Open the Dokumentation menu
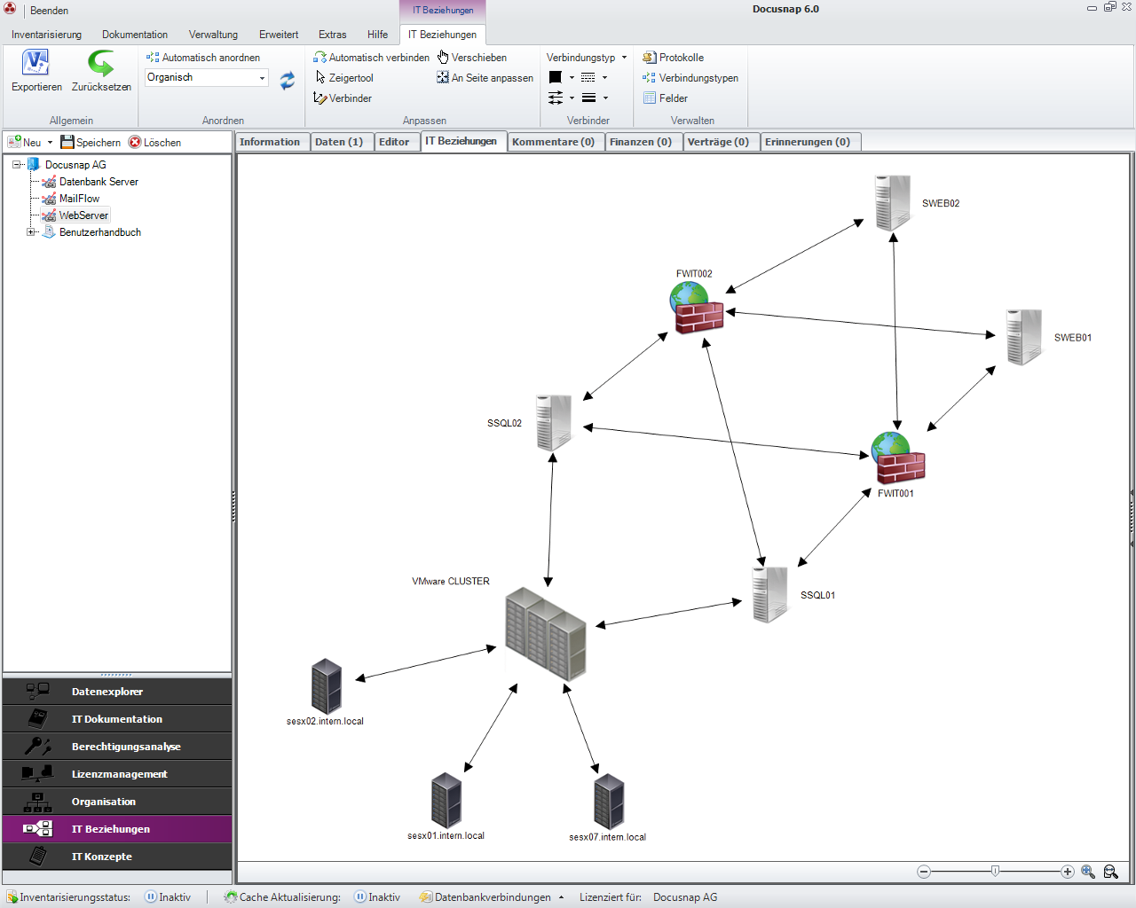 (x=135, y=35)
